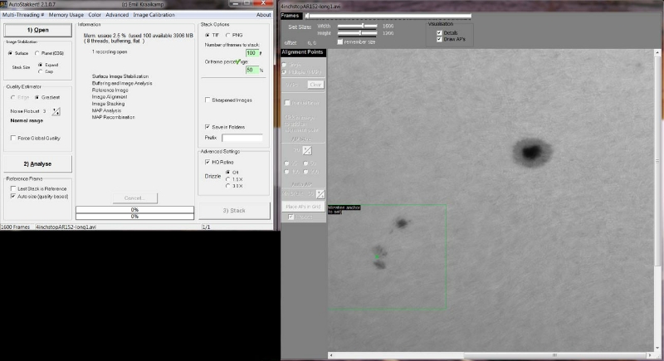Screen dimensions: 664x361
Task: Click Place APs in Grid button
Action: [x=304, y=206]
